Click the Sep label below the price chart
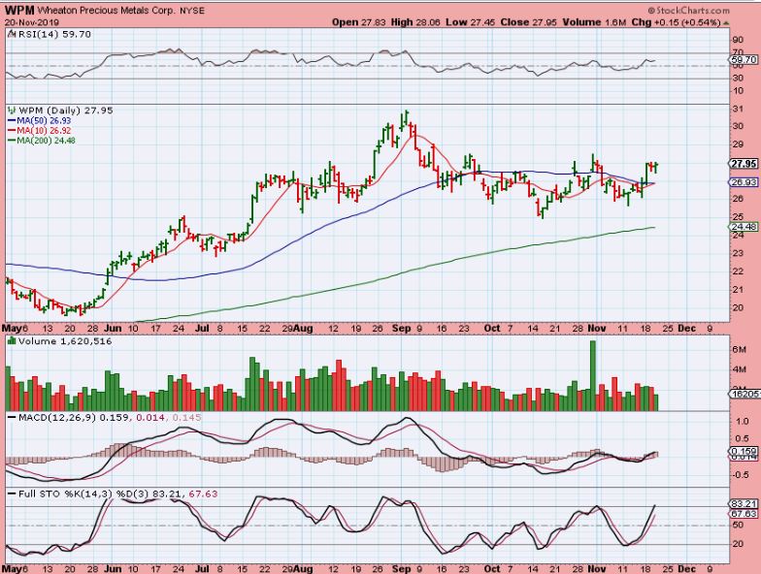This screenshot has height=574, width=761. point(401,328)
